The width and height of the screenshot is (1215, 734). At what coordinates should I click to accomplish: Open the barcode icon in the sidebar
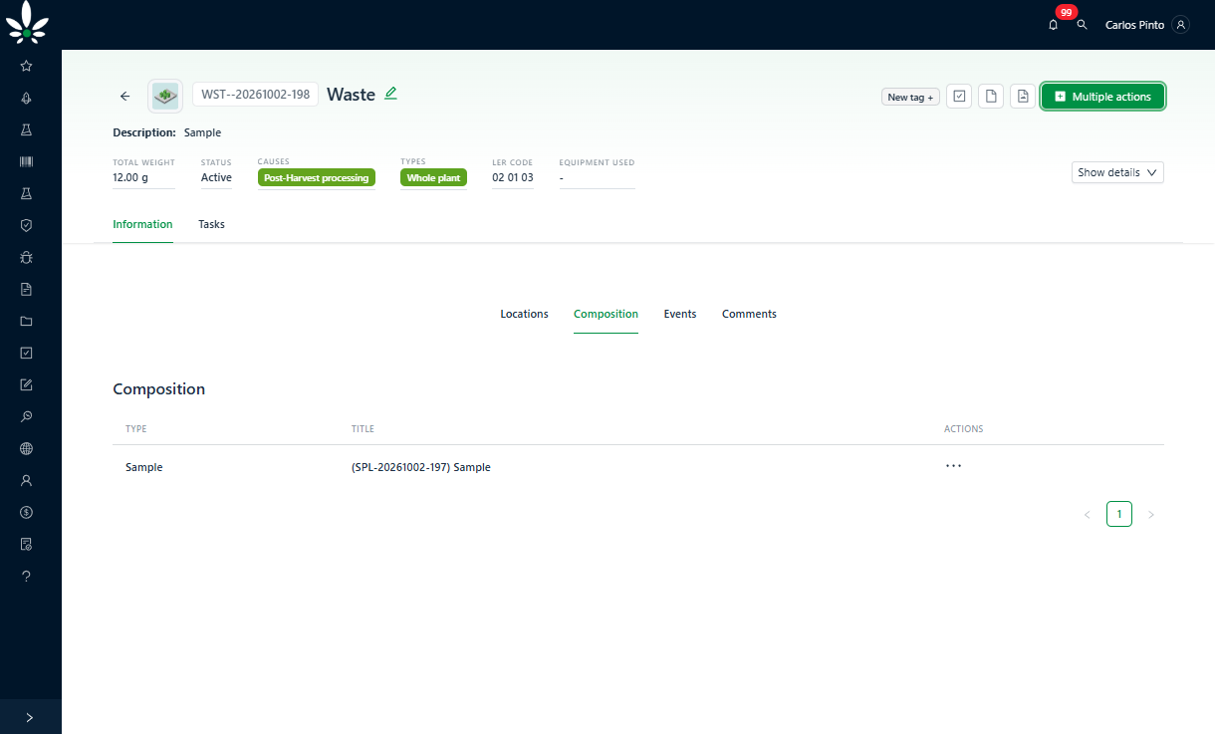click(x=27, y=161)
